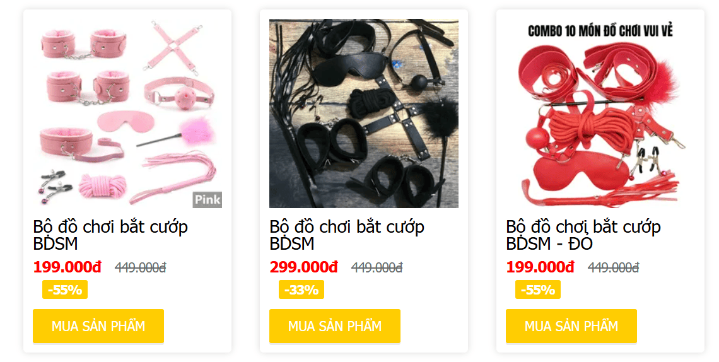Click the crossed-out 449.000đ under black set
This screenshot has width=719, height=362.
coord(377,267)
